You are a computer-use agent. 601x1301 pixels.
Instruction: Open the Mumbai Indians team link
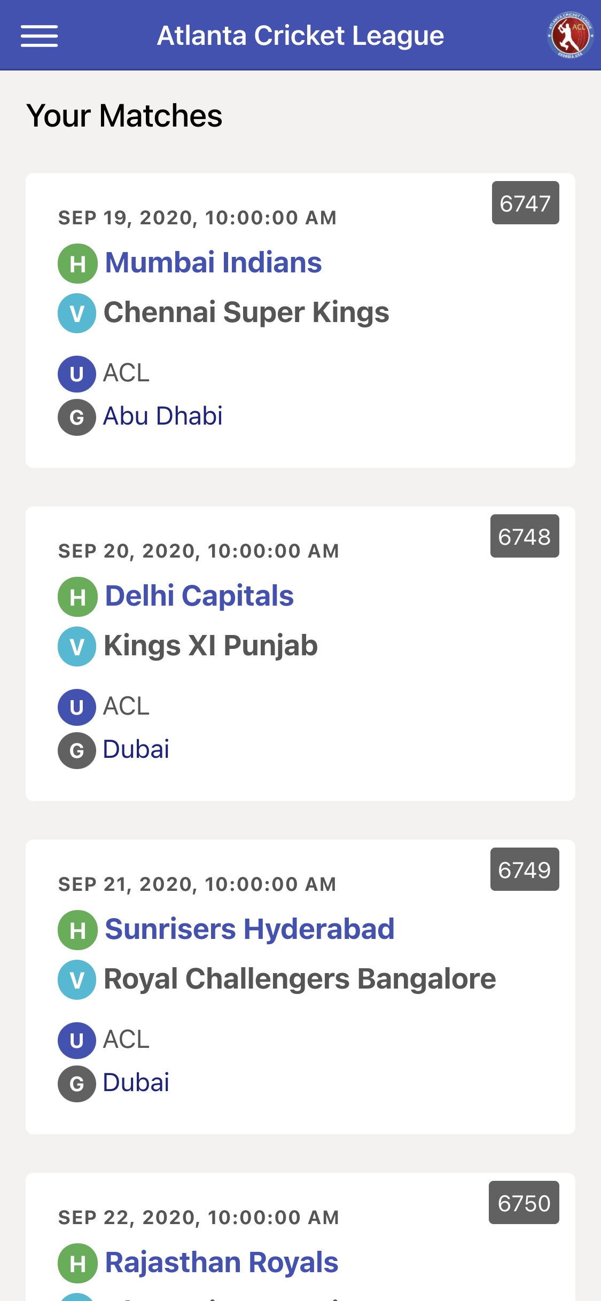tap(213, 262)
